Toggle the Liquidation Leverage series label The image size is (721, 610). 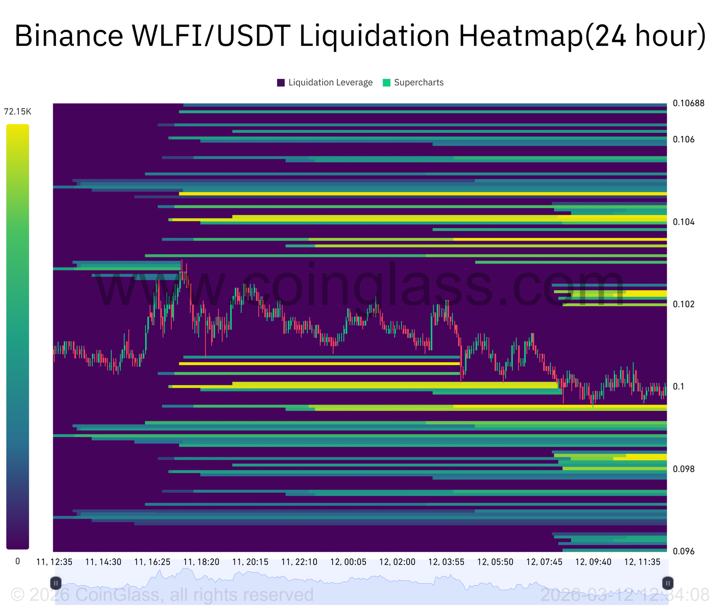330,82
